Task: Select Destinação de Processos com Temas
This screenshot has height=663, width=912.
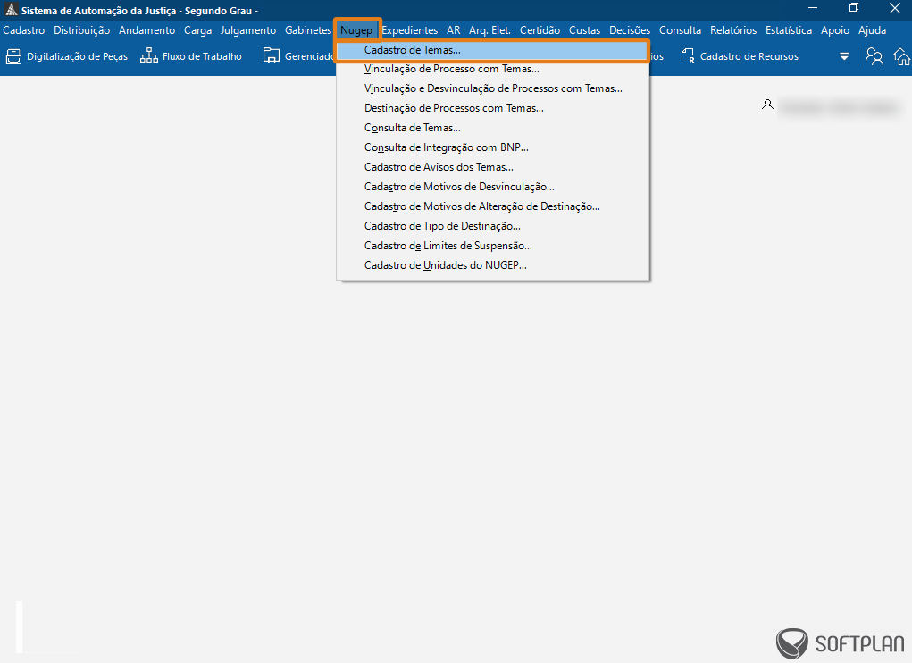Action: click(x=492, y=108)
